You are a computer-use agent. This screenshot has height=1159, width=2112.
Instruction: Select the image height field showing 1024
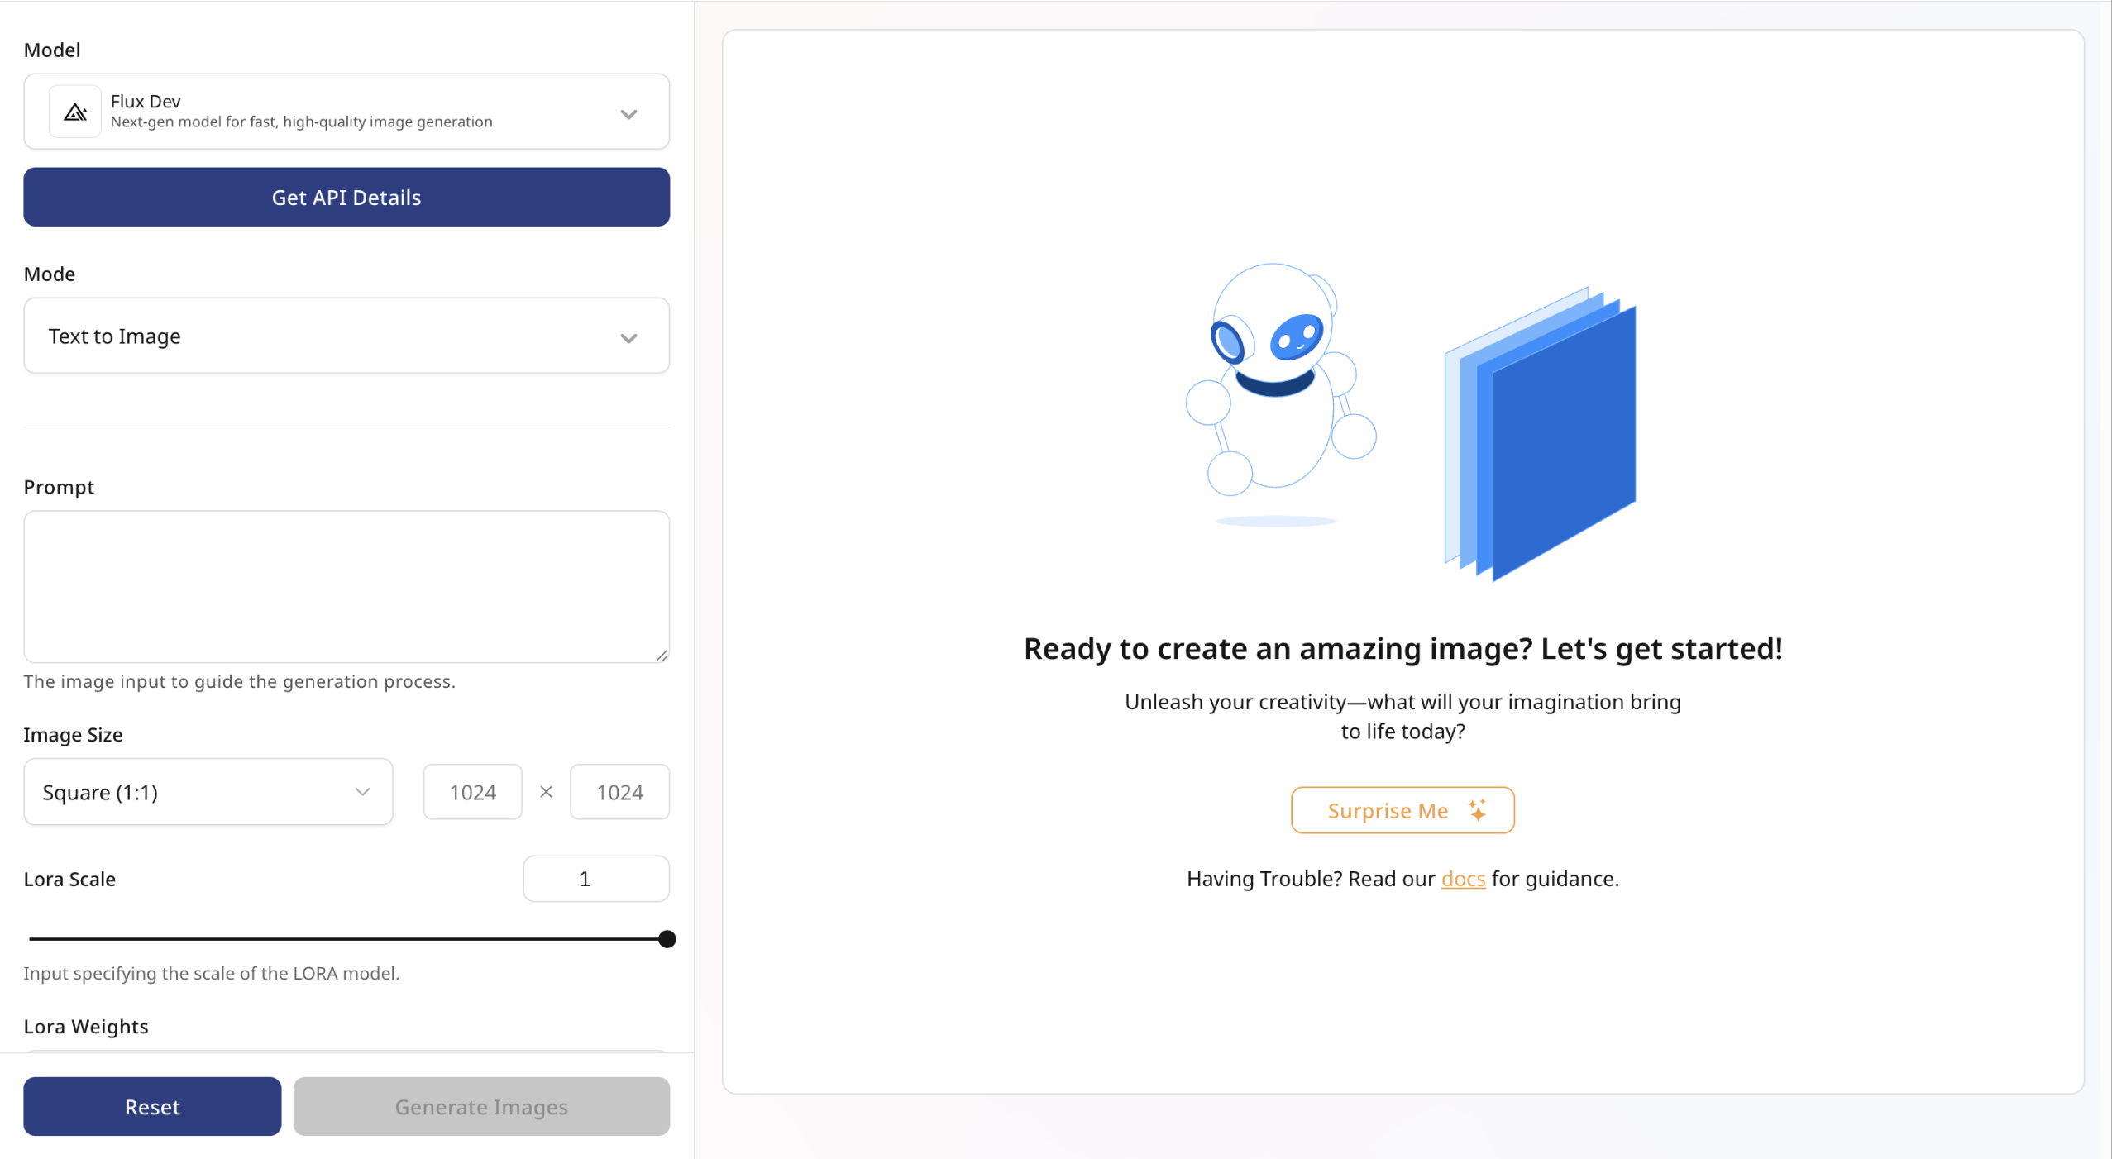coord(619,792)
